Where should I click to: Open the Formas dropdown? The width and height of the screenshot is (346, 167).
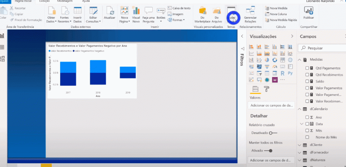point(176,20)
